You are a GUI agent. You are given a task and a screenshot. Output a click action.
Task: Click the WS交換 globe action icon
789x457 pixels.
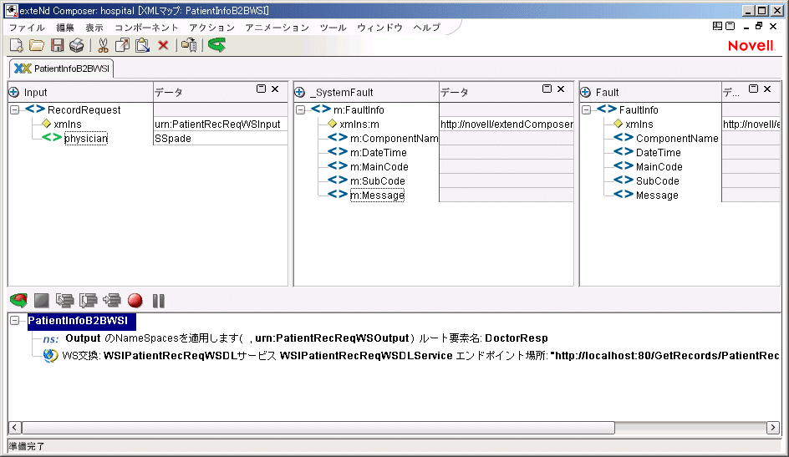[50, 355]
